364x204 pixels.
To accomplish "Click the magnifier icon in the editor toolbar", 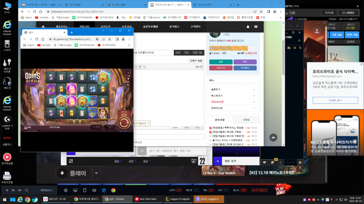I will tap(144, 67).
